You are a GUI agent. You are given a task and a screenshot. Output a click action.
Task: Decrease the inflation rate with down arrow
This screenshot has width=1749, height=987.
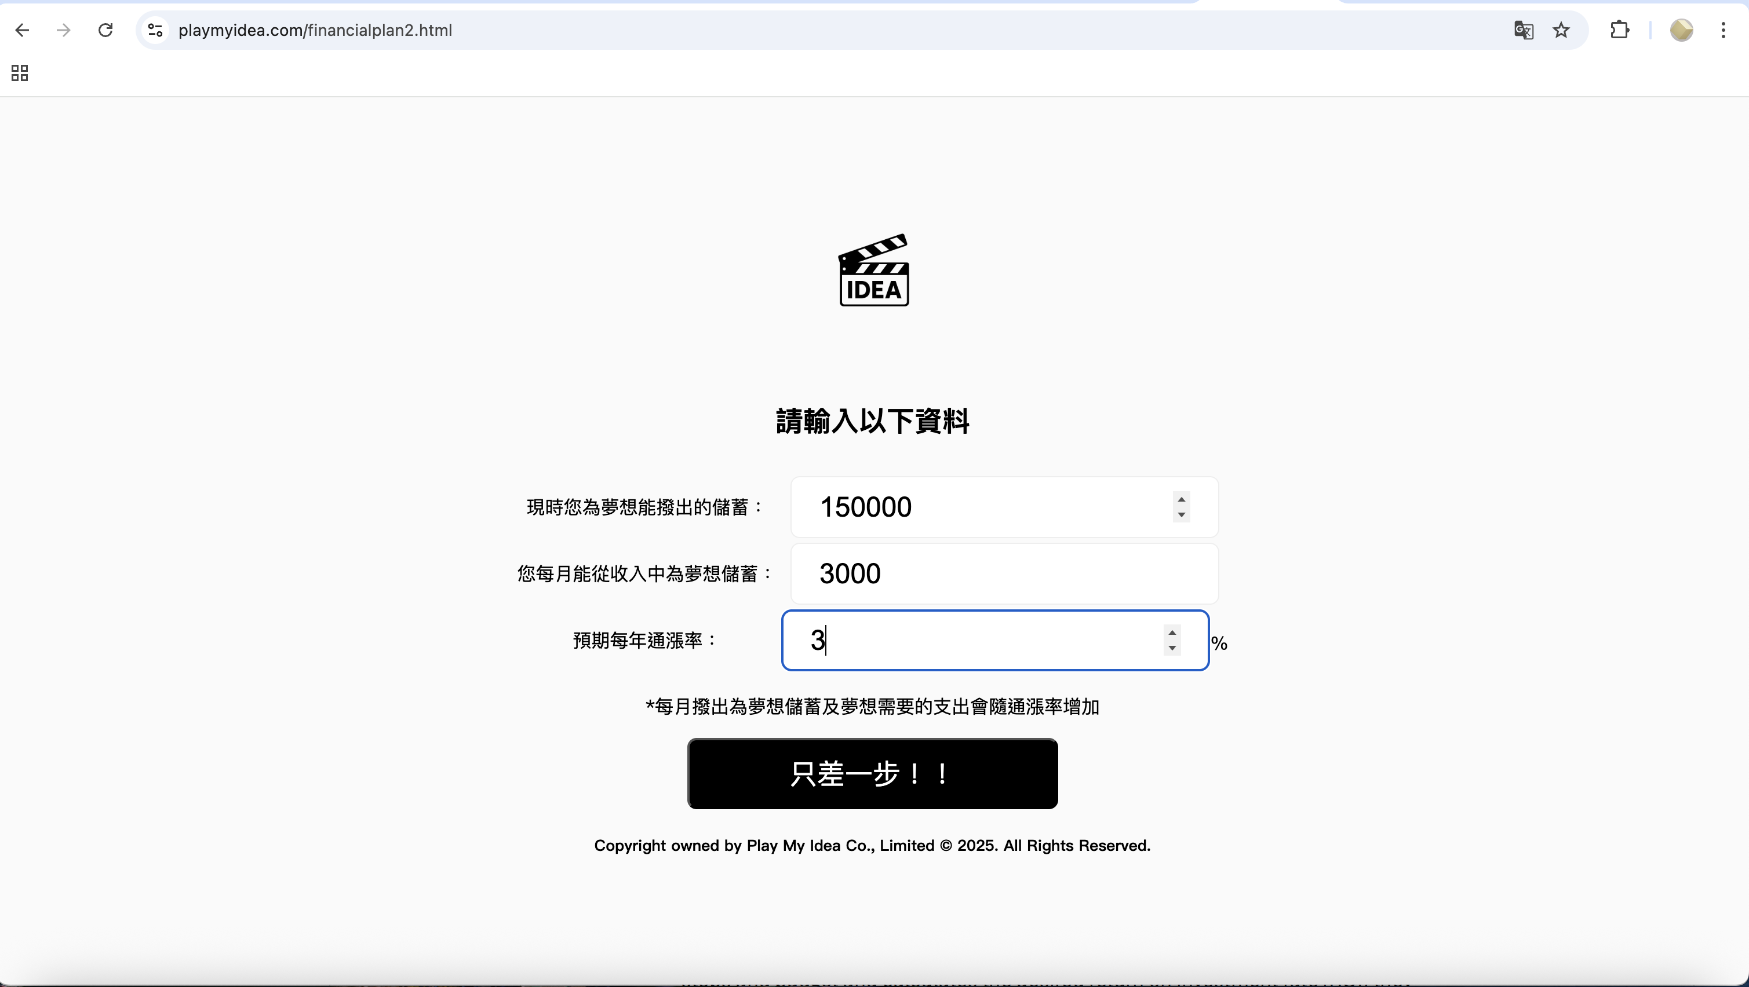[x=1172, y=648]
